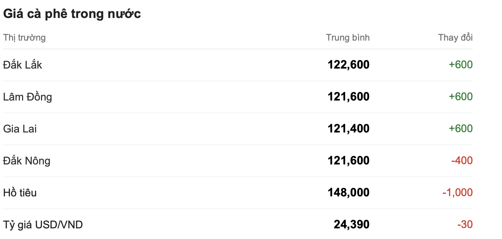Click the 'Tỷ giá USD/VND' label

pyautogui.click(x=43, y=225)
